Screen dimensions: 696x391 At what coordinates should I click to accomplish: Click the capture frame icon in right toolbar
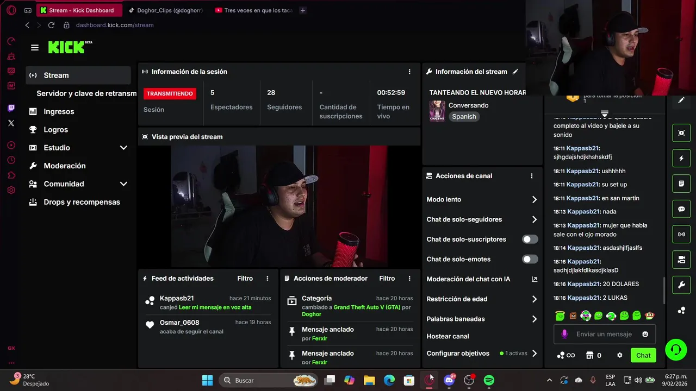[681, 133]
